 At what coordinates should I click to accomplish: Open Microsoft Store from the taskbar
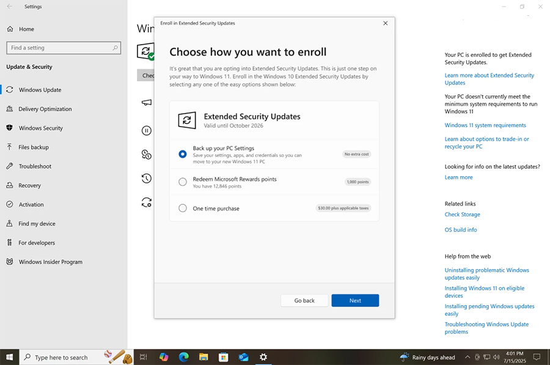(x=223, y=356)
